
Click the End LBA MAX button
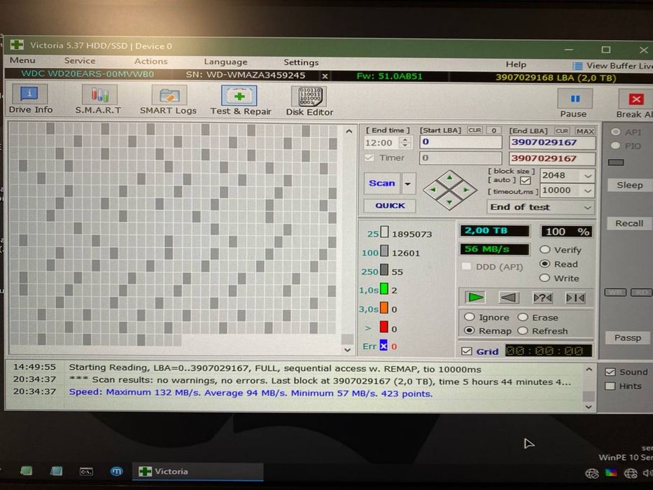(585, 132)
